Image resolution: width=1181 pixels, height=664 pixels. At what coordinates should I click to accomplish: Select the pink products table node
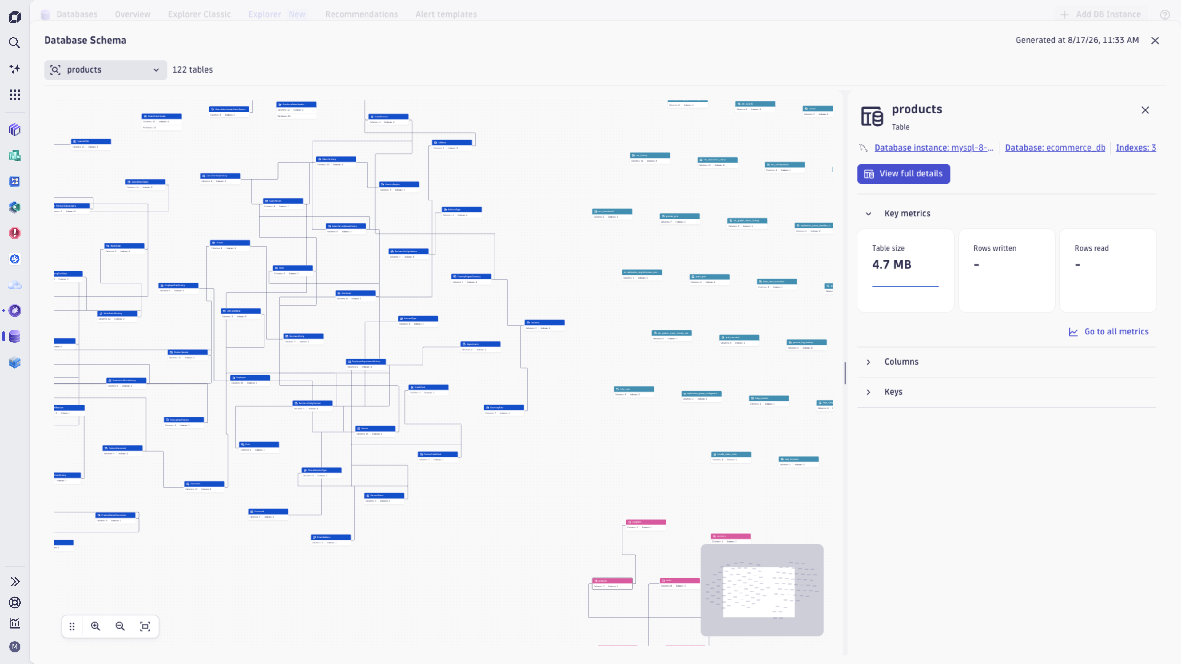click(612, 583)
